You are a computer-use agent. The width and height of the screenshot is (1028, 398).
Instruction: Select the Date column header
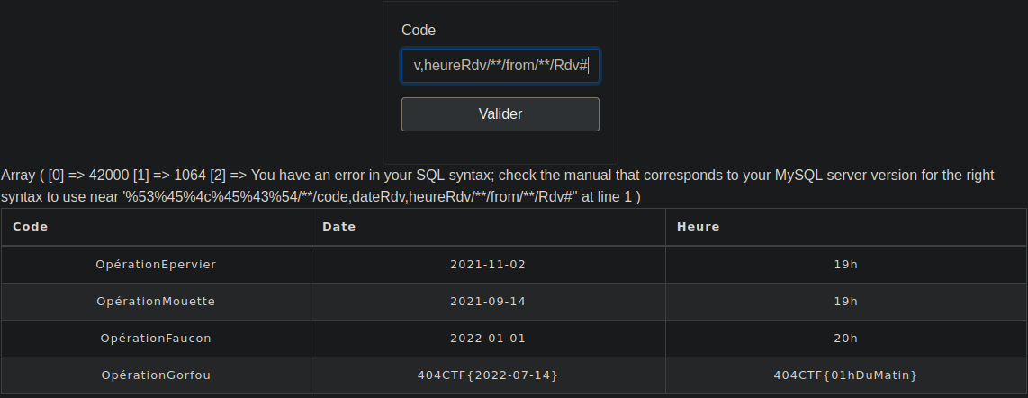(x=488, y=227)
